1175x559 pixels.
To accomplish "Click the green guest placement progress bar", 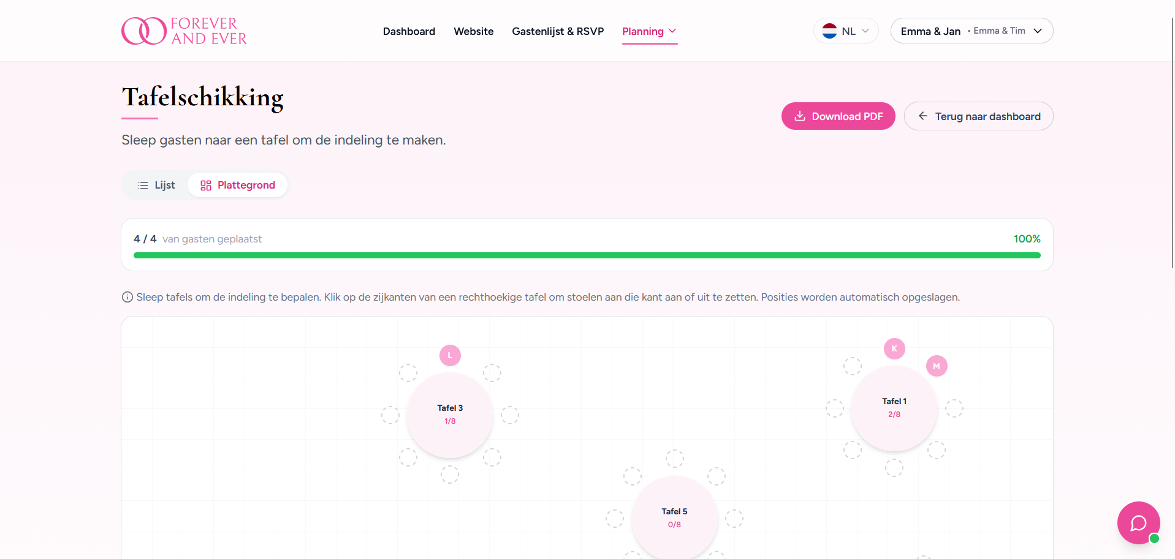I will (587, 255).
